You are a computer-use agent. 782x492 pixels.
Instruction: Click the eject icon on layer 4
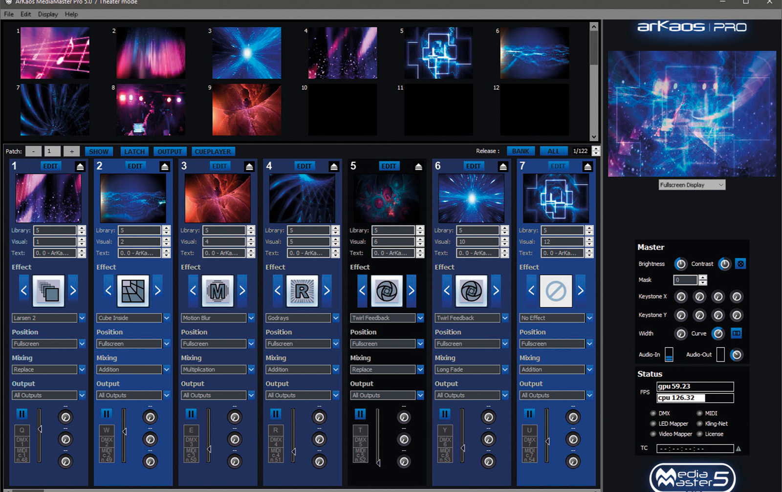click(334, 167)
